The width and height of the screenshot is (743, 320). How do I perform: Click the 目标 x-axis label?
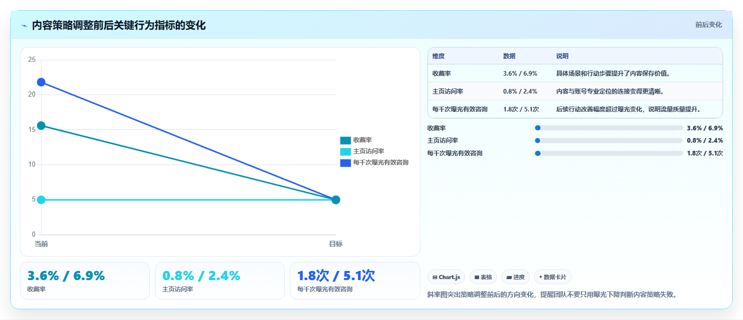[x=336, y=244]
